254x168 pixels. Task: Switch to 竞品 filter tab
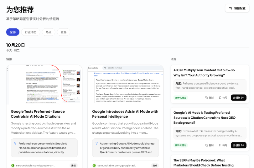coord(64,32)
